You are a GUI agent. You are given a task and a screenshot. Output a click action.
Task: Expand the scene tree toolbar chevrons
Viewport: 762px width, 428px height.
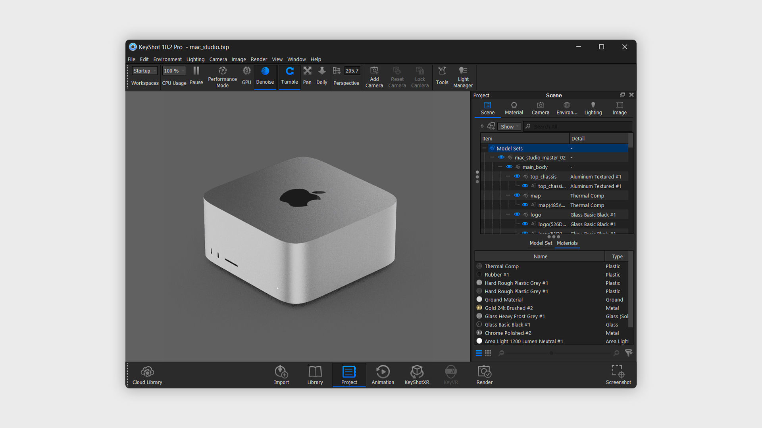point(482,126)
